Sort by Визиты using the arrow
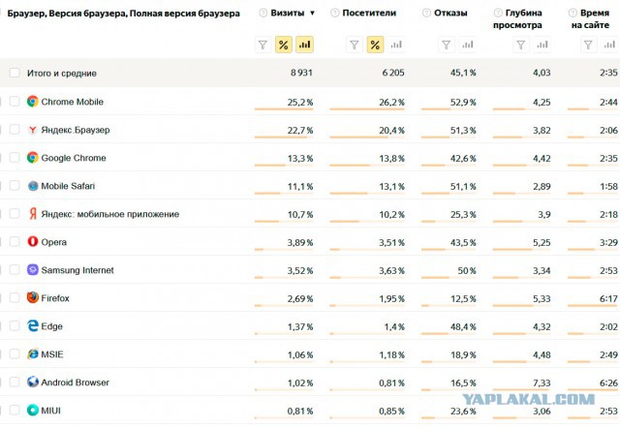620x428 pixels. click(x=312, y=14)
